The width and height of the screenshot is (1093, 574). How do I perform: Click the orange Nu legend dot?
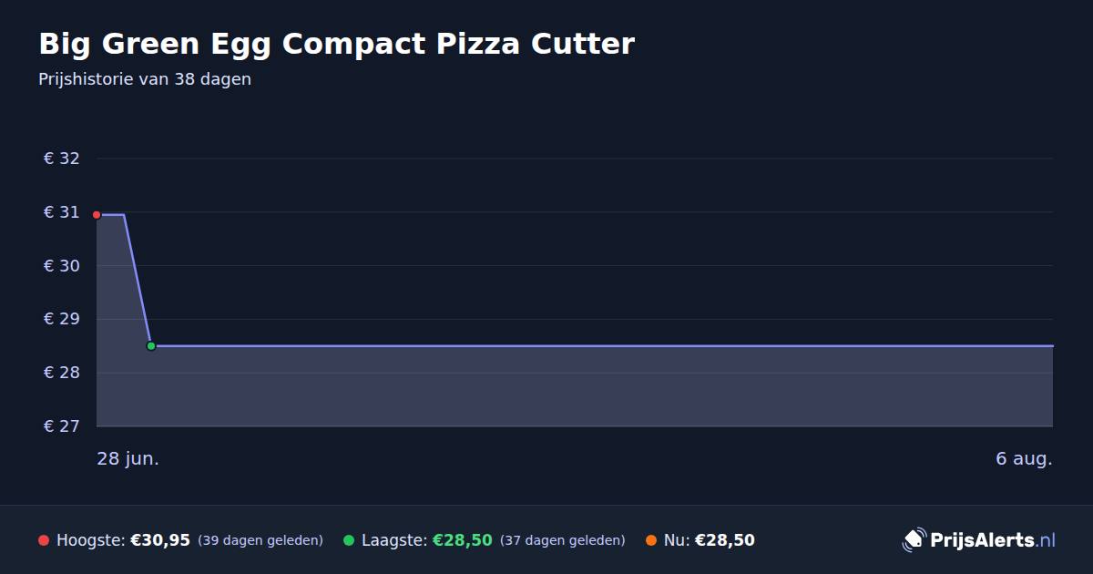(651, 540)
